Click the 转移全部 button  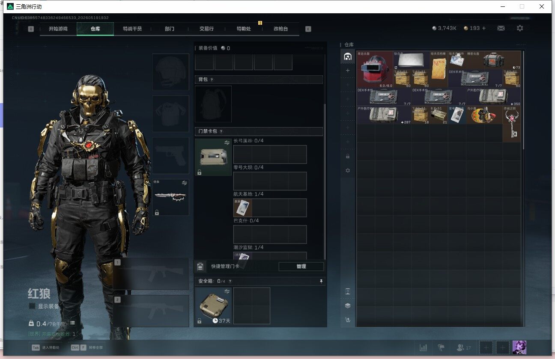tap(87, 347)
